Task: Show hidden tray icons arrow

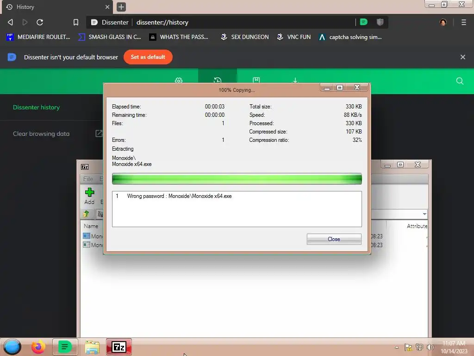Action: tap(397, 347)
